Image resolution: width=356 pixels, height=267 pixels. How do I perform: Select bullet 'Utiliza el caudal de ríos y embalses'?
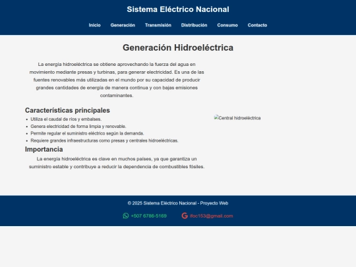coord(66,119)
